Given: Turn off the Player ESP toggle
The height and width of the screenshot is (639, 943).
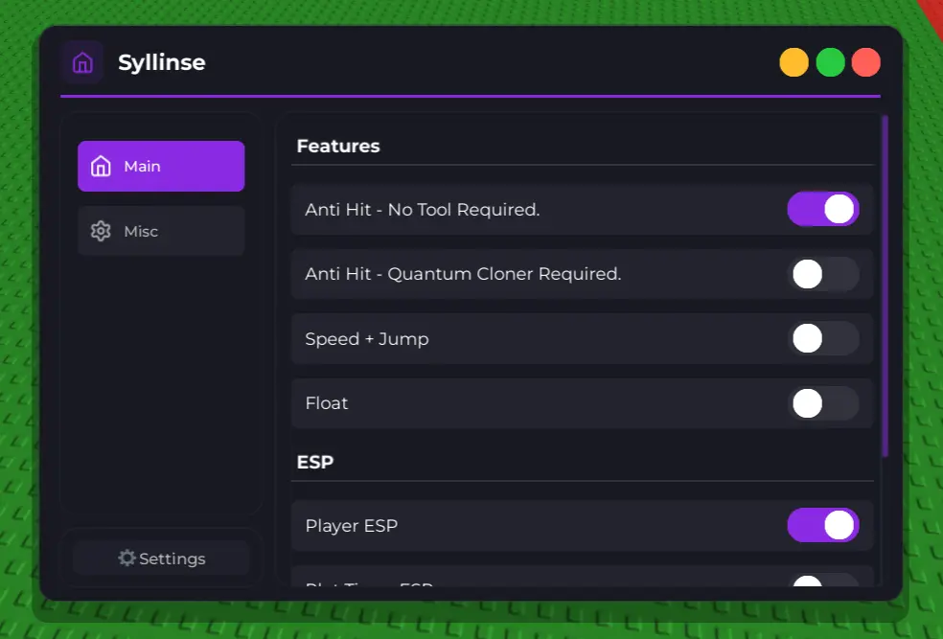Looking at the screenshot, I should tap(822, 525).
